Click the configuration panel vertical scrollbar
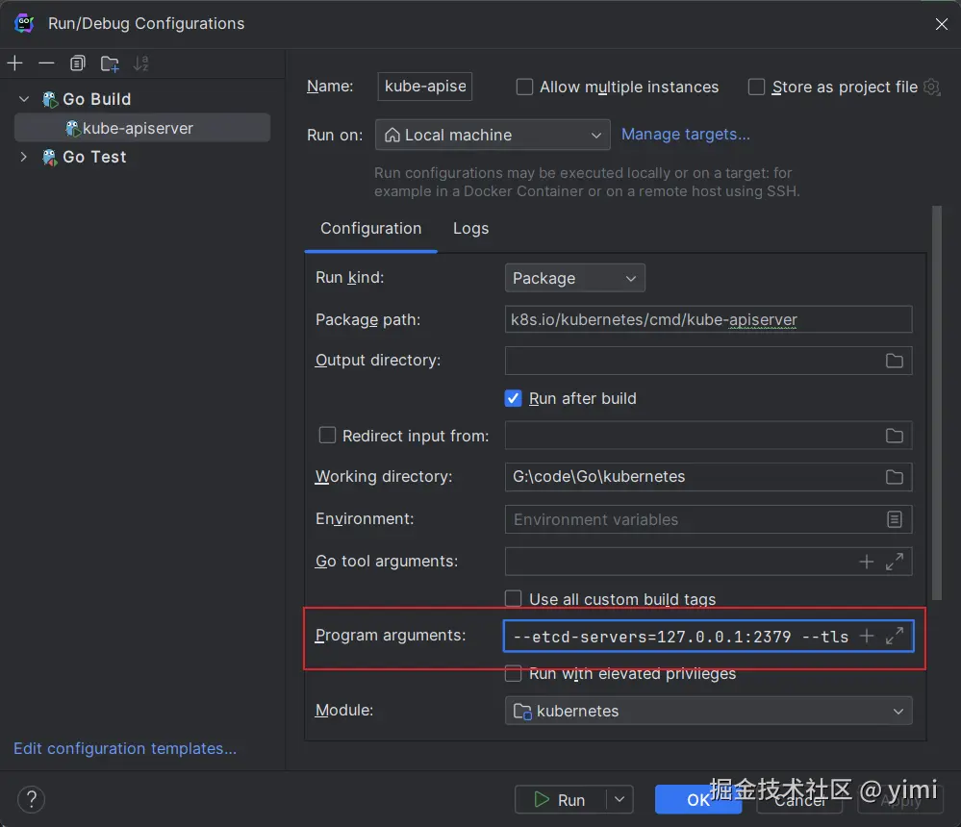This screenshot has width=961, height=827. (x=937, y=403)
